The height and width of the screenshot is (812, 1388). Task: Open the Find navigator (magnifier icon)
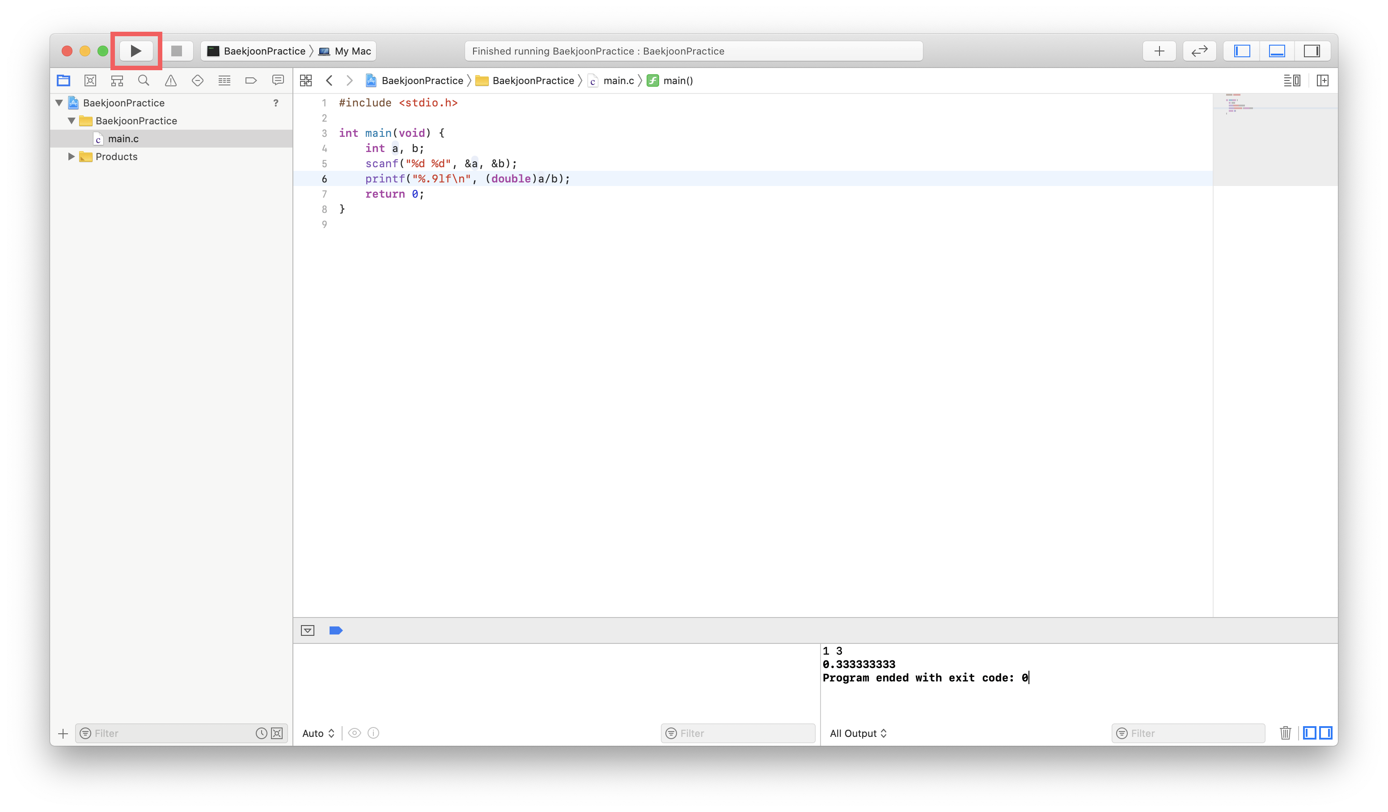pyautogui.click(x=144, y=81)
